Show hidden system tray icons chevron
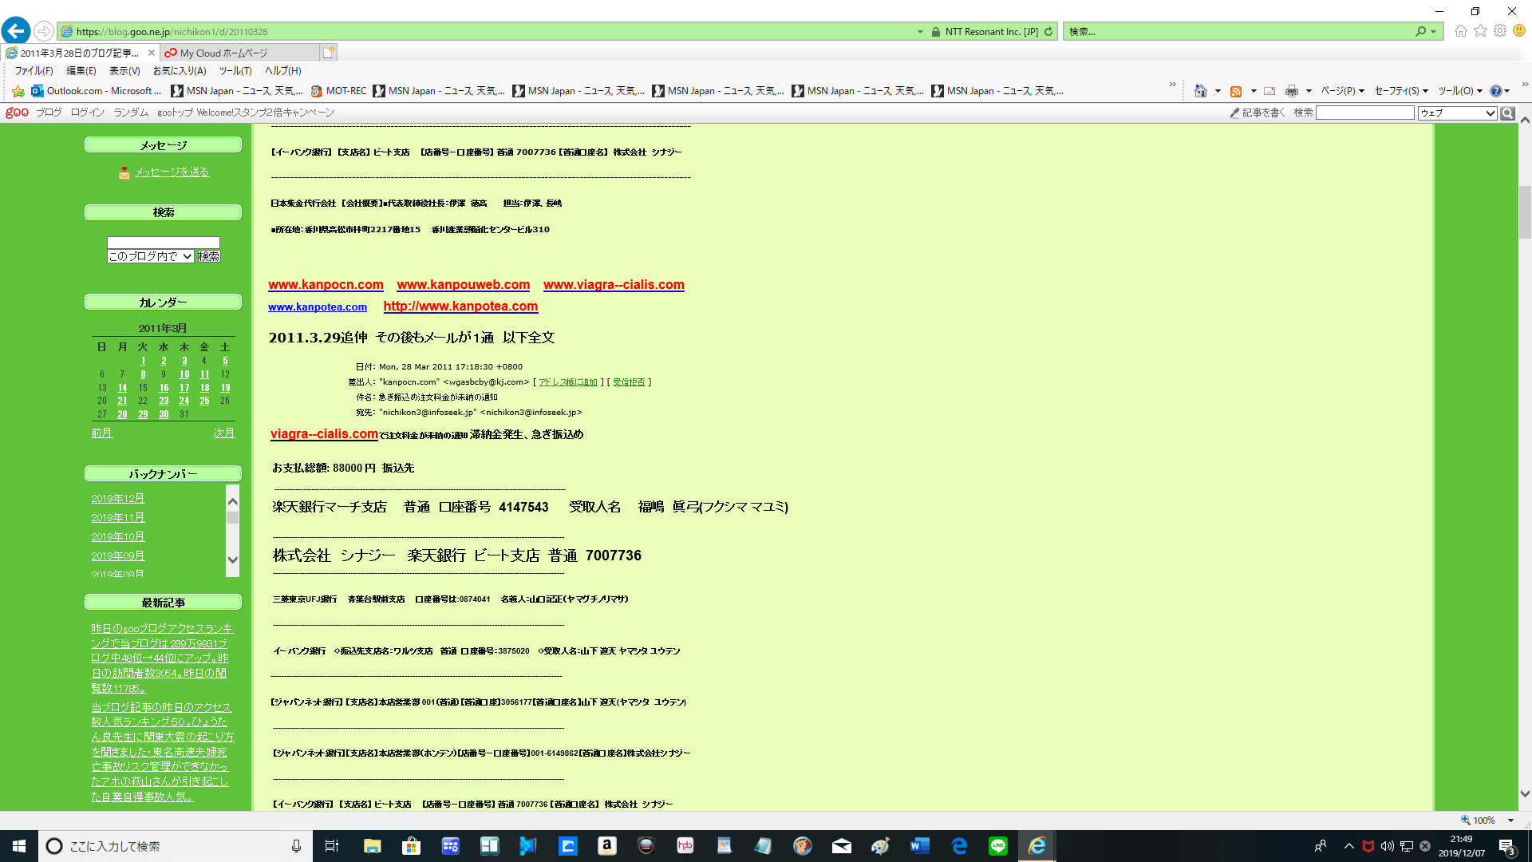 tap(1348, 846)
